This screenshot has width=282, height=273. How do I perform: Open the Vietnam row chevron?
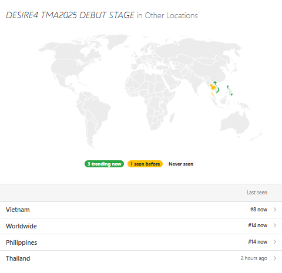click(x=275, y=210)
